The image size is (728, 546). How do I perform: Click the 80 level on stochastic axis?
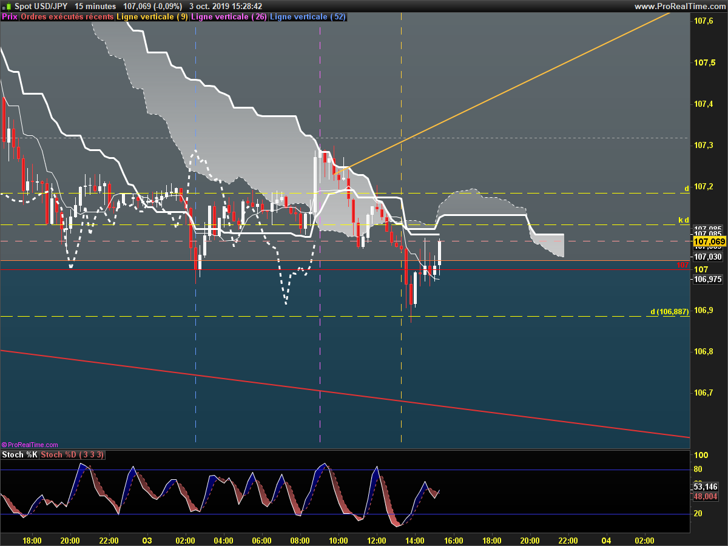pyautogui.click(x=698, y=470)
